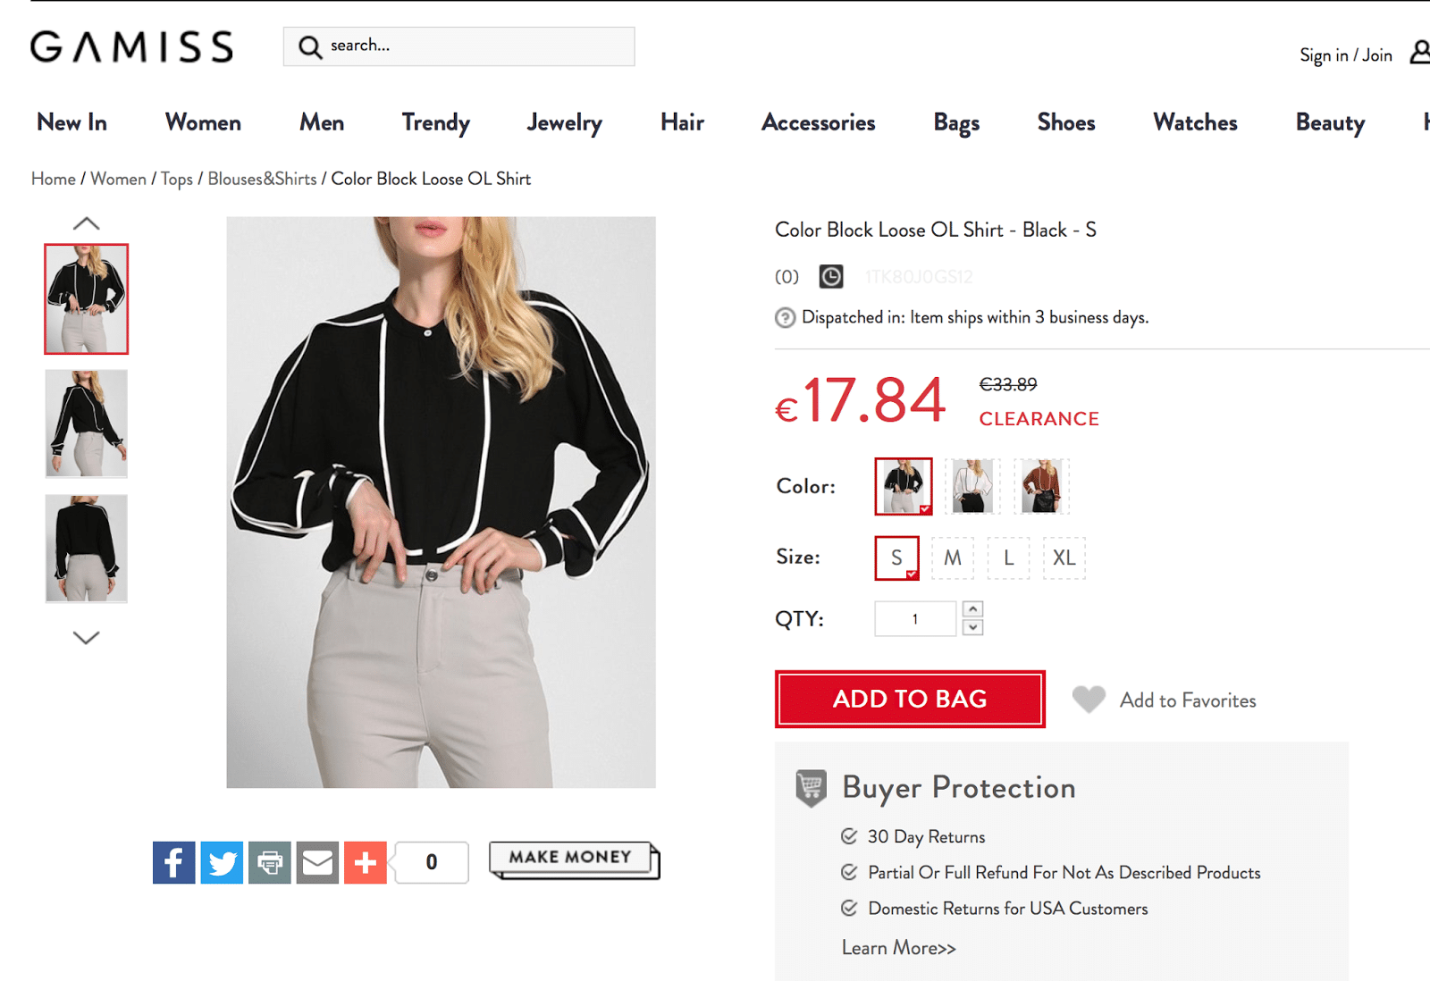Select the white shirt color swatch
This screenshot has height=981, width=1430.
[972, 486]
